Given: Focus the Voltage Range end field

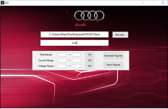Looking at the screenshot, I should tap(76, 66).
